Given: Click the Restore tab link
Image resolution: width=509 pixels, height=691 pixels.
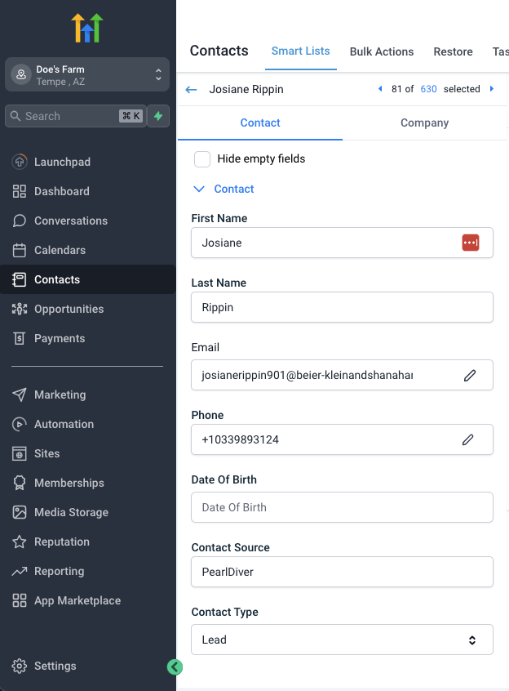Looking at the screenshot, I should [x=453, y=51].
